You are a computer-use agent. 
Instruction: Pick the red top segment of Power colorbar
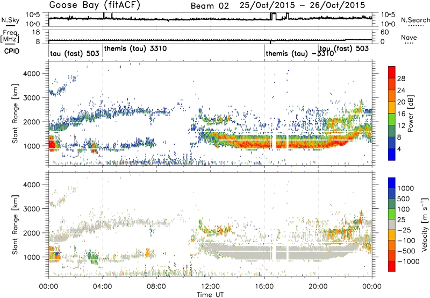(392, 72)
